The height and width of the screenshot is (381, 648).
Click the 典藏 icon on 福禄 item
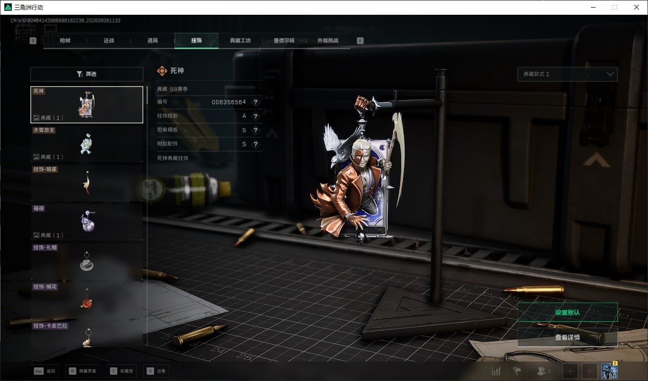[x=36, y=235]
